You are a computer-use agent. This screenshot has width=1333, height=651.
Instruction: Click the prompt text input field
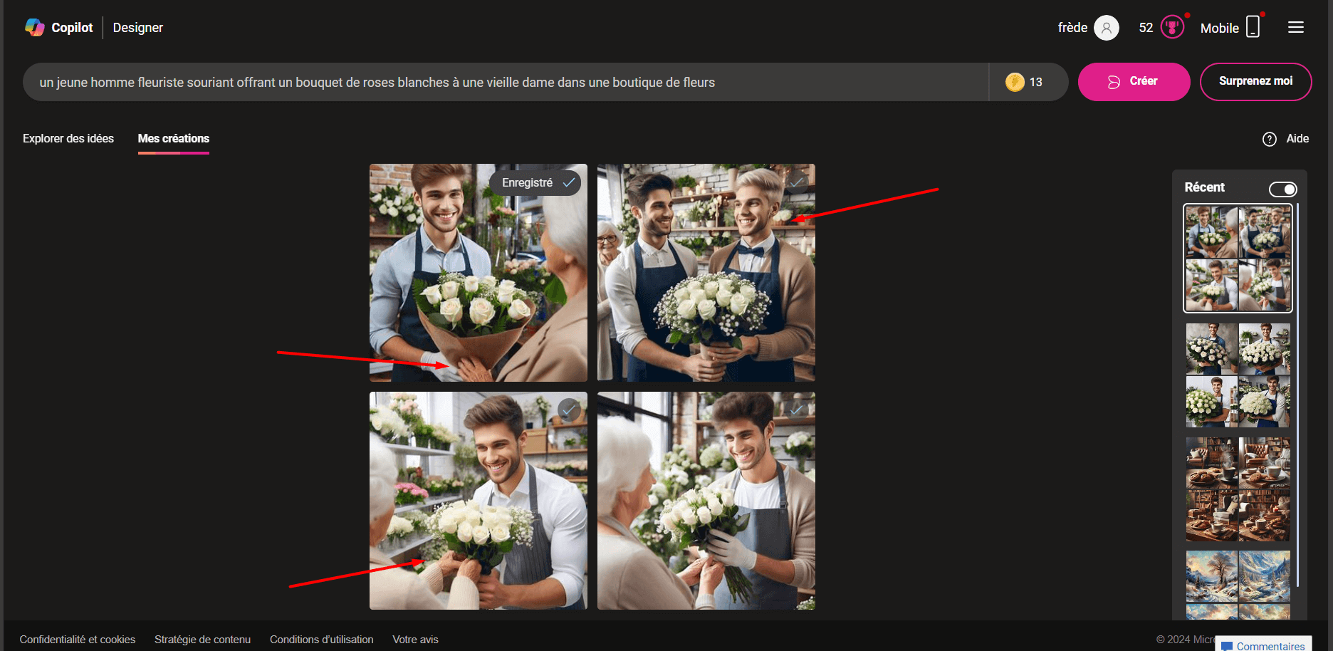point(498,83)
